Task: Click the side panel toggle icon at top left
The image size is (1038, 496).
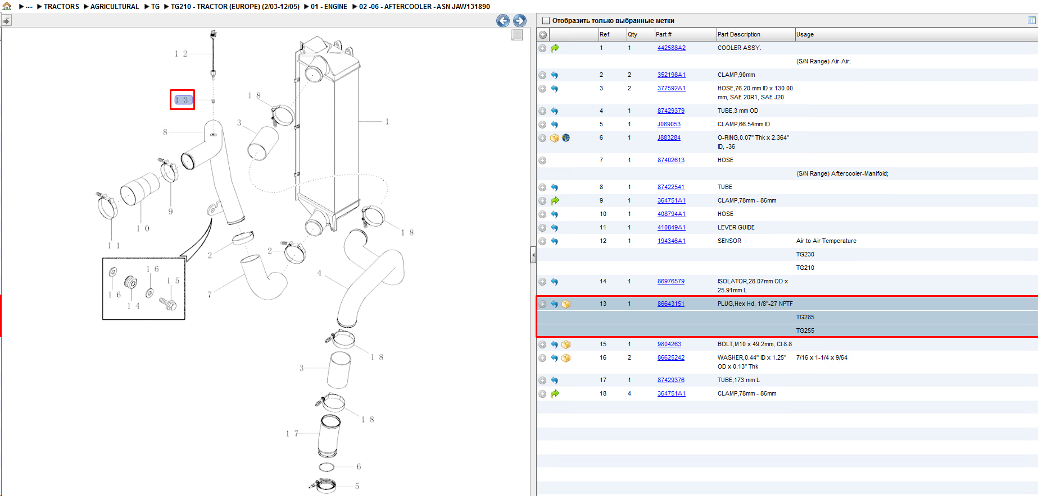Action: click(6, 21)
